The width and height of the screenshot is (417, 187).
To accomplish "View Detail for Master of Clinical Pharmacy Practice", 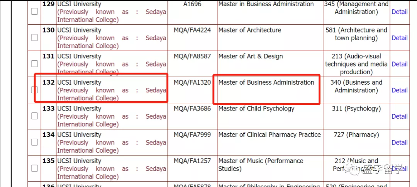I will click(400, 142).
